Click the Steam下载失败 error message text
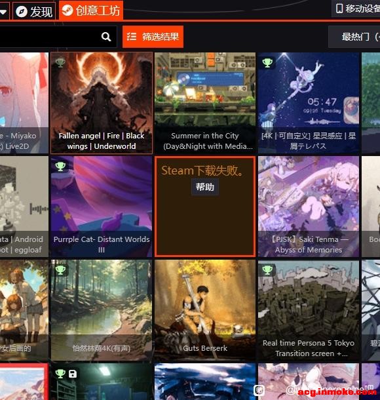Screen dimensions: 380x400 (x=202, y=170)
